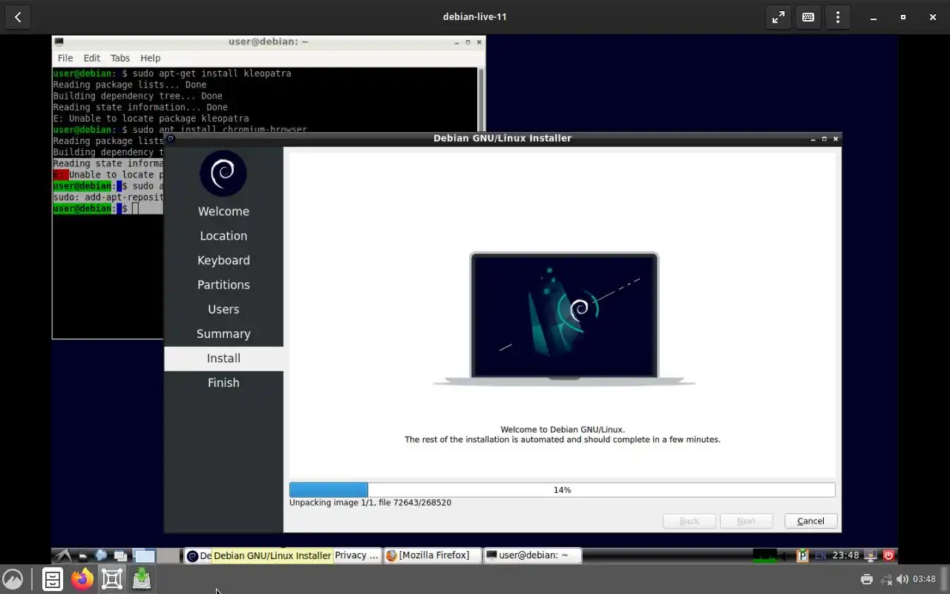Select the Welcome step in installer

coord(223,212)
